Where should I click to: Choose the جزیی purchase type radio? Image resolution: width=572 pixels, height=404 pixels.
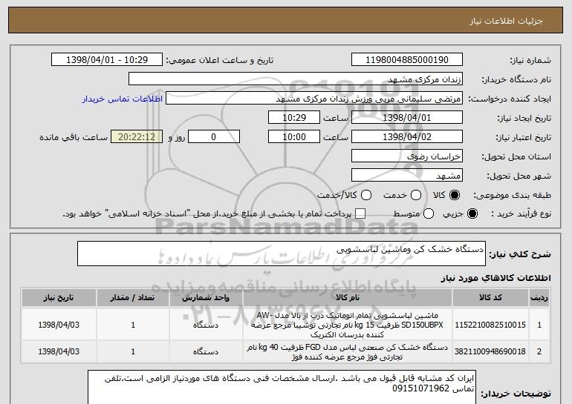[x=472, y=213]
